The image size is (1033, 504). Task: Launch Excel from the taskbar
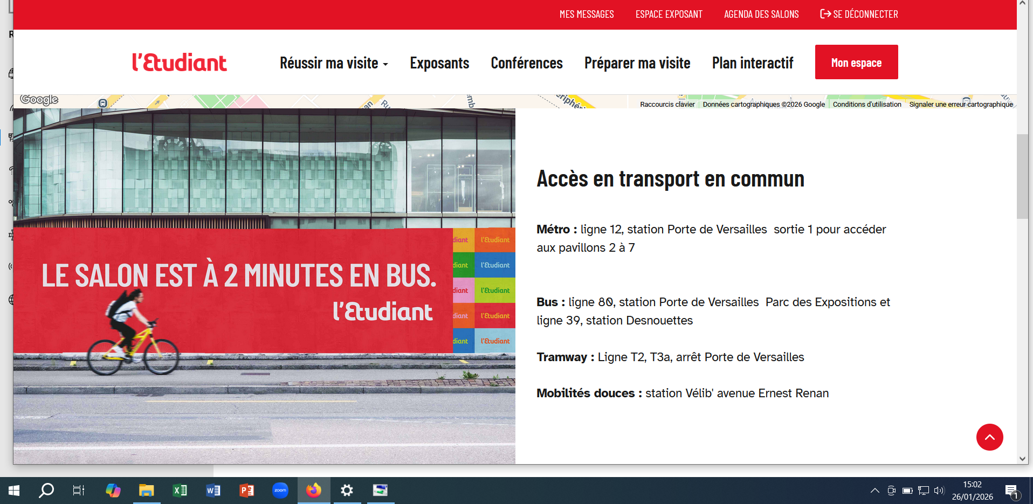tap(180, 490)
